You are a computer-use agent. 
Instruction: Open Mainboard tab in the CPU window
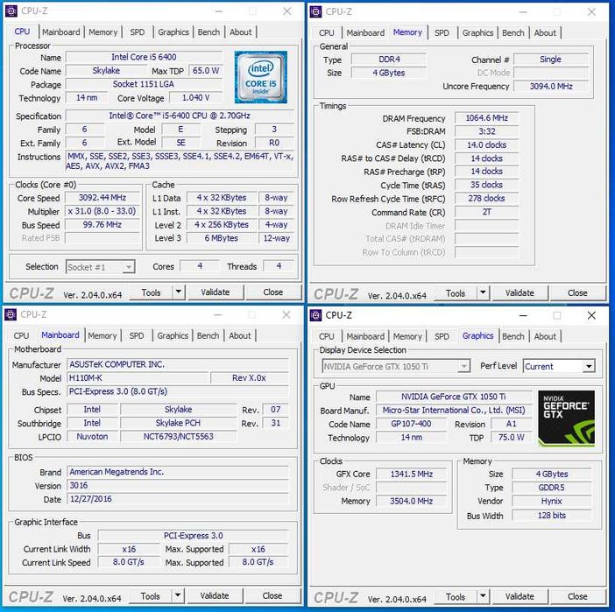pos(60,32)
